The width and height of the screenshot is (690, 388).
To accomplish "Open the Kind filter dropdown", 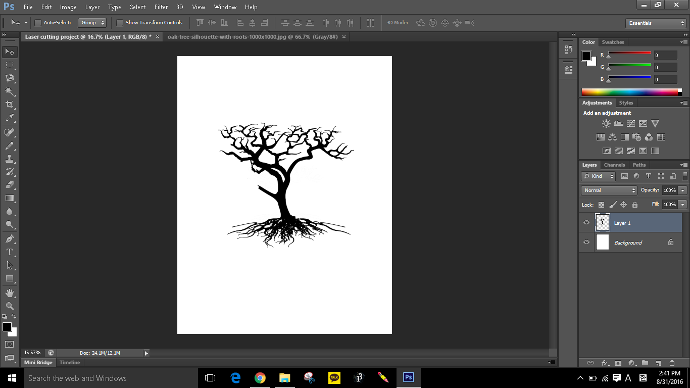I will click(599, 176).
